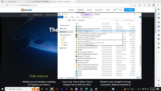Image resolution: width=161 pixels, height=91 pixels.
Task: Collapse the Explorer ribbon chevron
Action: [138, 17]
